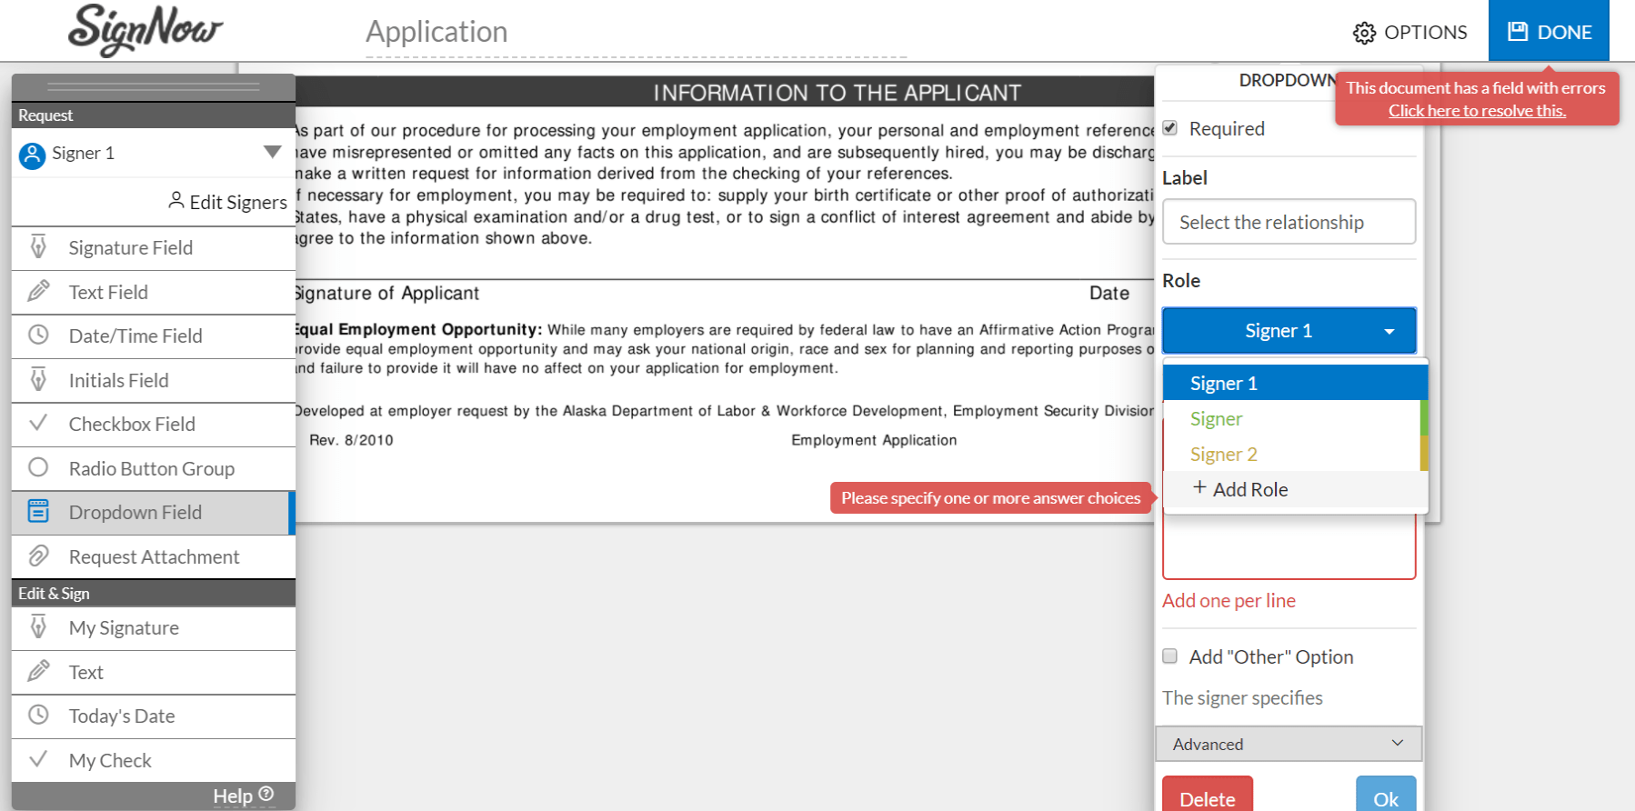Click the 'Please specify one or more answer choices' error

click(x=991, y=498)
